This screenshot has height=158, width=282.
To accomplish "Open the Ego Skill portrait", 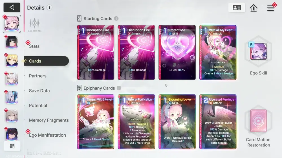I will [x=258, y=51].
